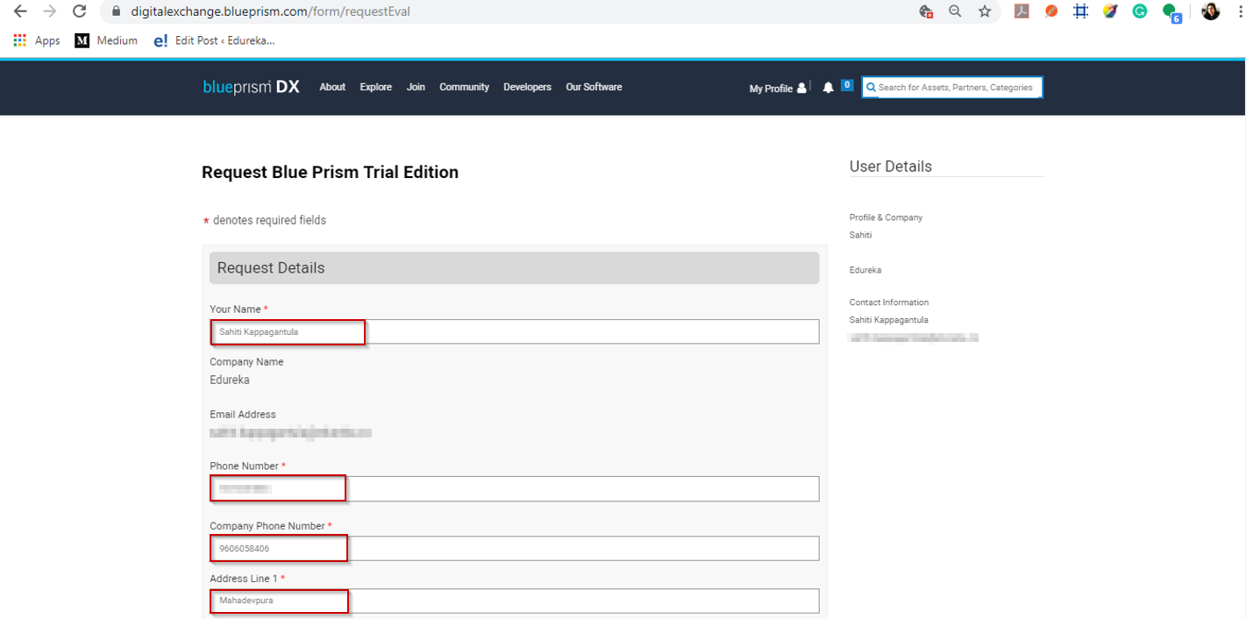The height and width of the screenshot is (619, 1246).
Task: Click the 'User Details' heading
Action: click(x=891, y=167)
